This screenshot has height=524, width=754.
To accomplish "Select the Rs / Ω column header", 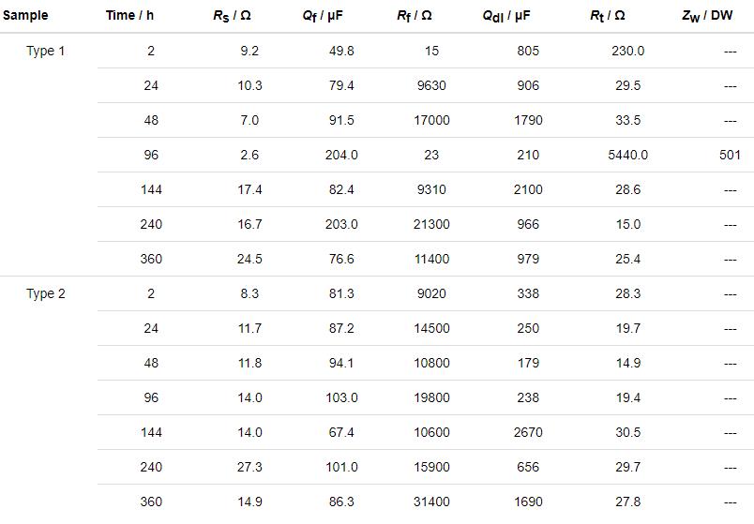I will tap(232, 16).
